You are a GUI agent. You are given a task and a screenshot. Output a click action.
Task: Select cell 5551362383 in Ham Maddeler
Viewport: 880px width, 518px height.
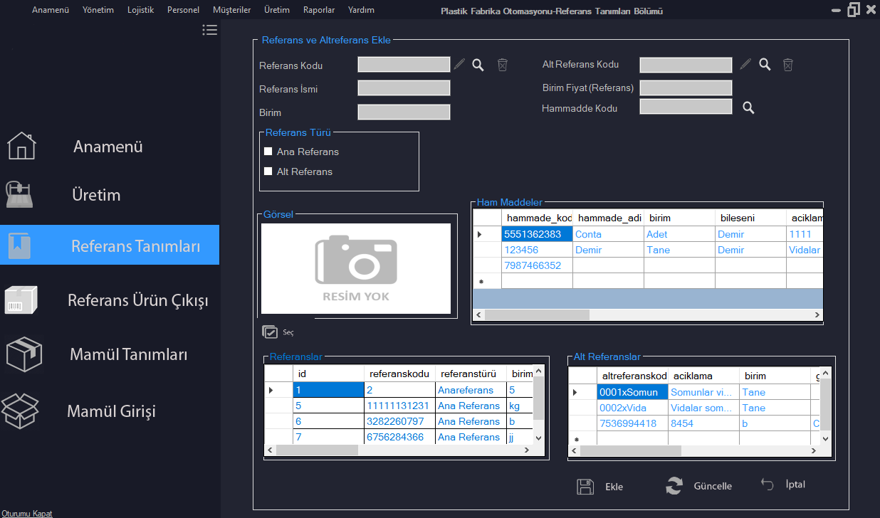(537, 234)
